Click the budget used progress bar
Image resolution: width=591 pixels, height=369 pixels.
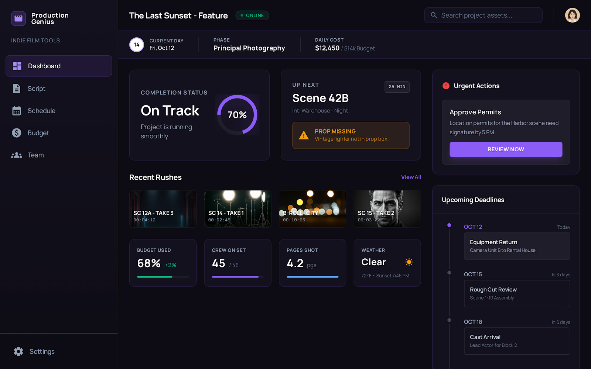[163, 276]
